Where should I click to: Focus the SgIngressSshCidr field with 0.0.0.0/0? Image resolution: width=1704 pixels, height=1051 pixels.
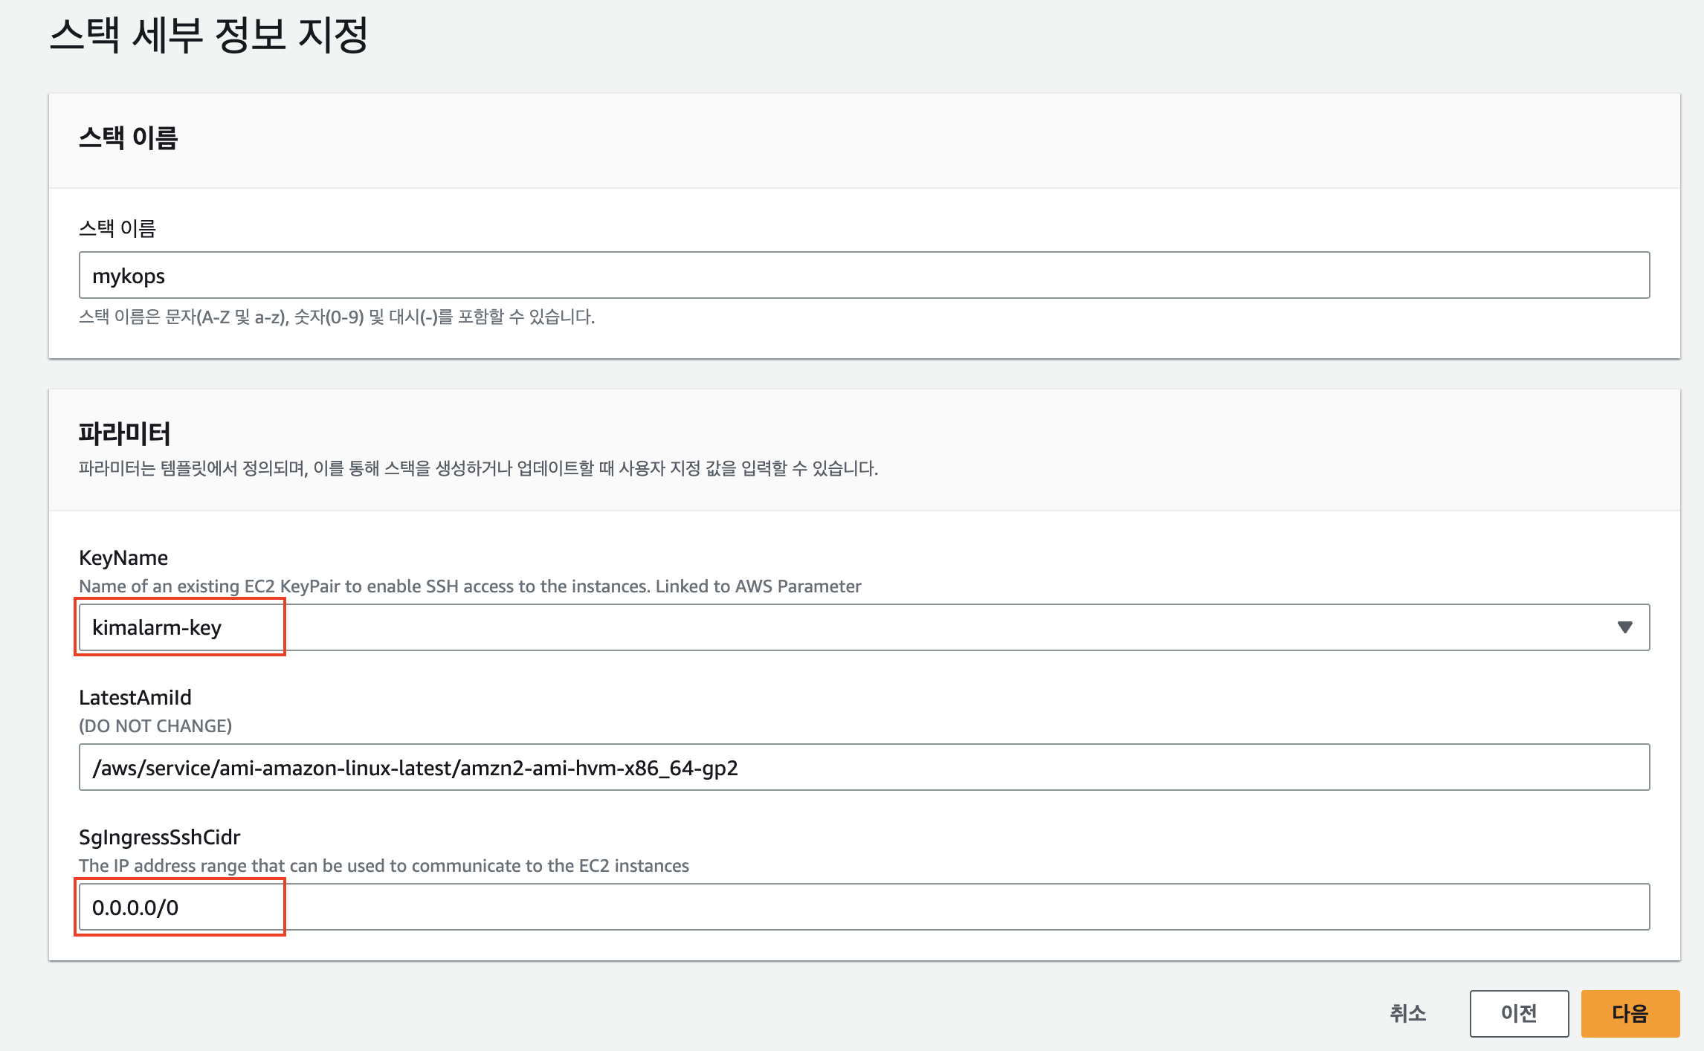tap(864, 907)
